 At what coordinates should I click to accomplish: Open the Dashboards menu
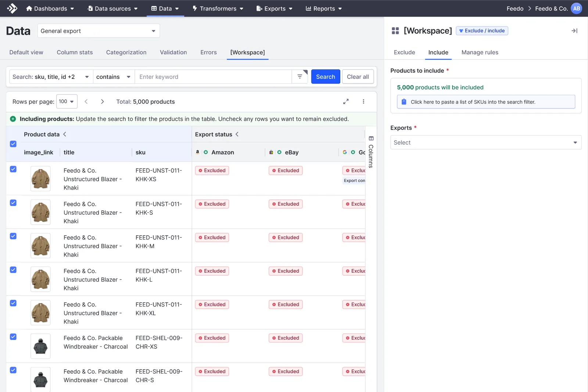[50, 8]
